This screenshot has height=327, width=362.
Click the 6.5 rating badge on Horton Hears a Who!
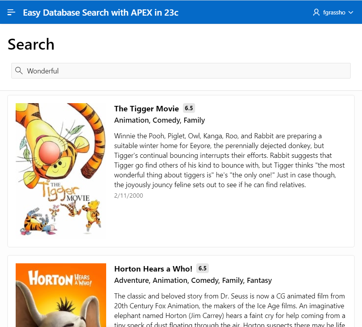pos(203,268)
